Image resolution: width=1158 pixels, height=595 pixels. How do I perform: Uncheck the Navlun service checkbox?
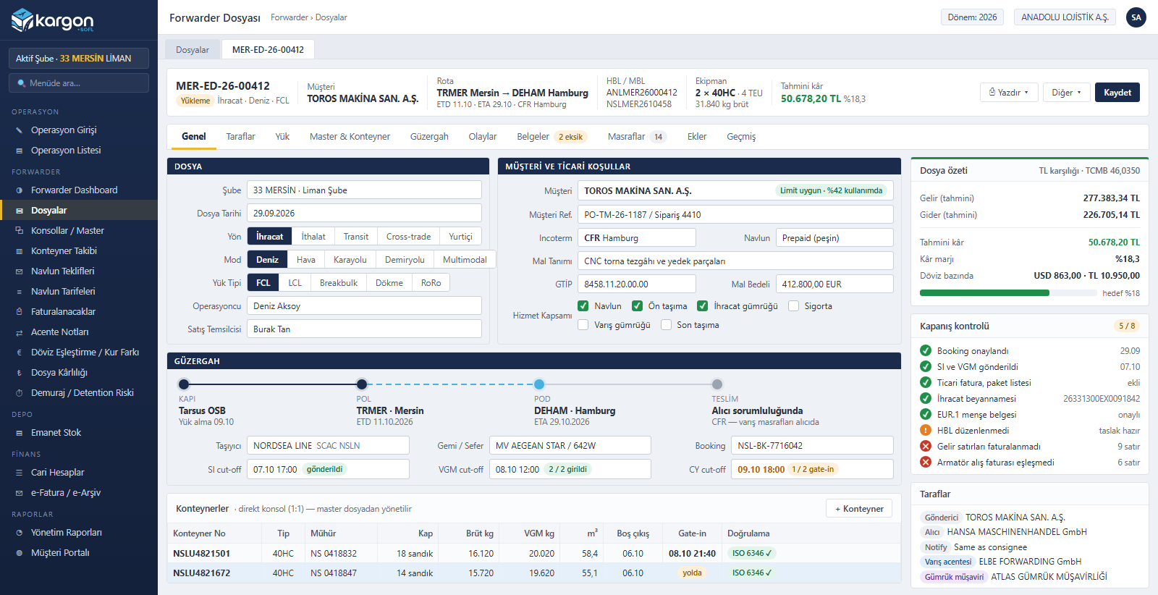coord(583,306)
